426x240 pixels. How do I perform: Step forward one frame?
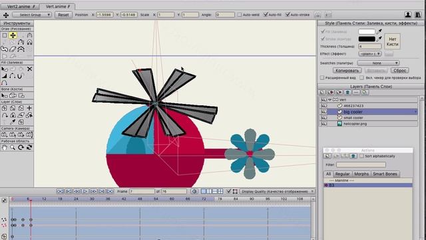pos(93,191)
